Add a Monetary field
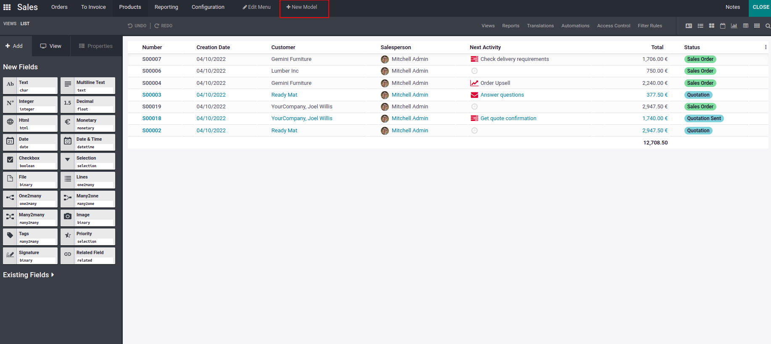Viewport: 771px width, 344px height. click(88, 123)
